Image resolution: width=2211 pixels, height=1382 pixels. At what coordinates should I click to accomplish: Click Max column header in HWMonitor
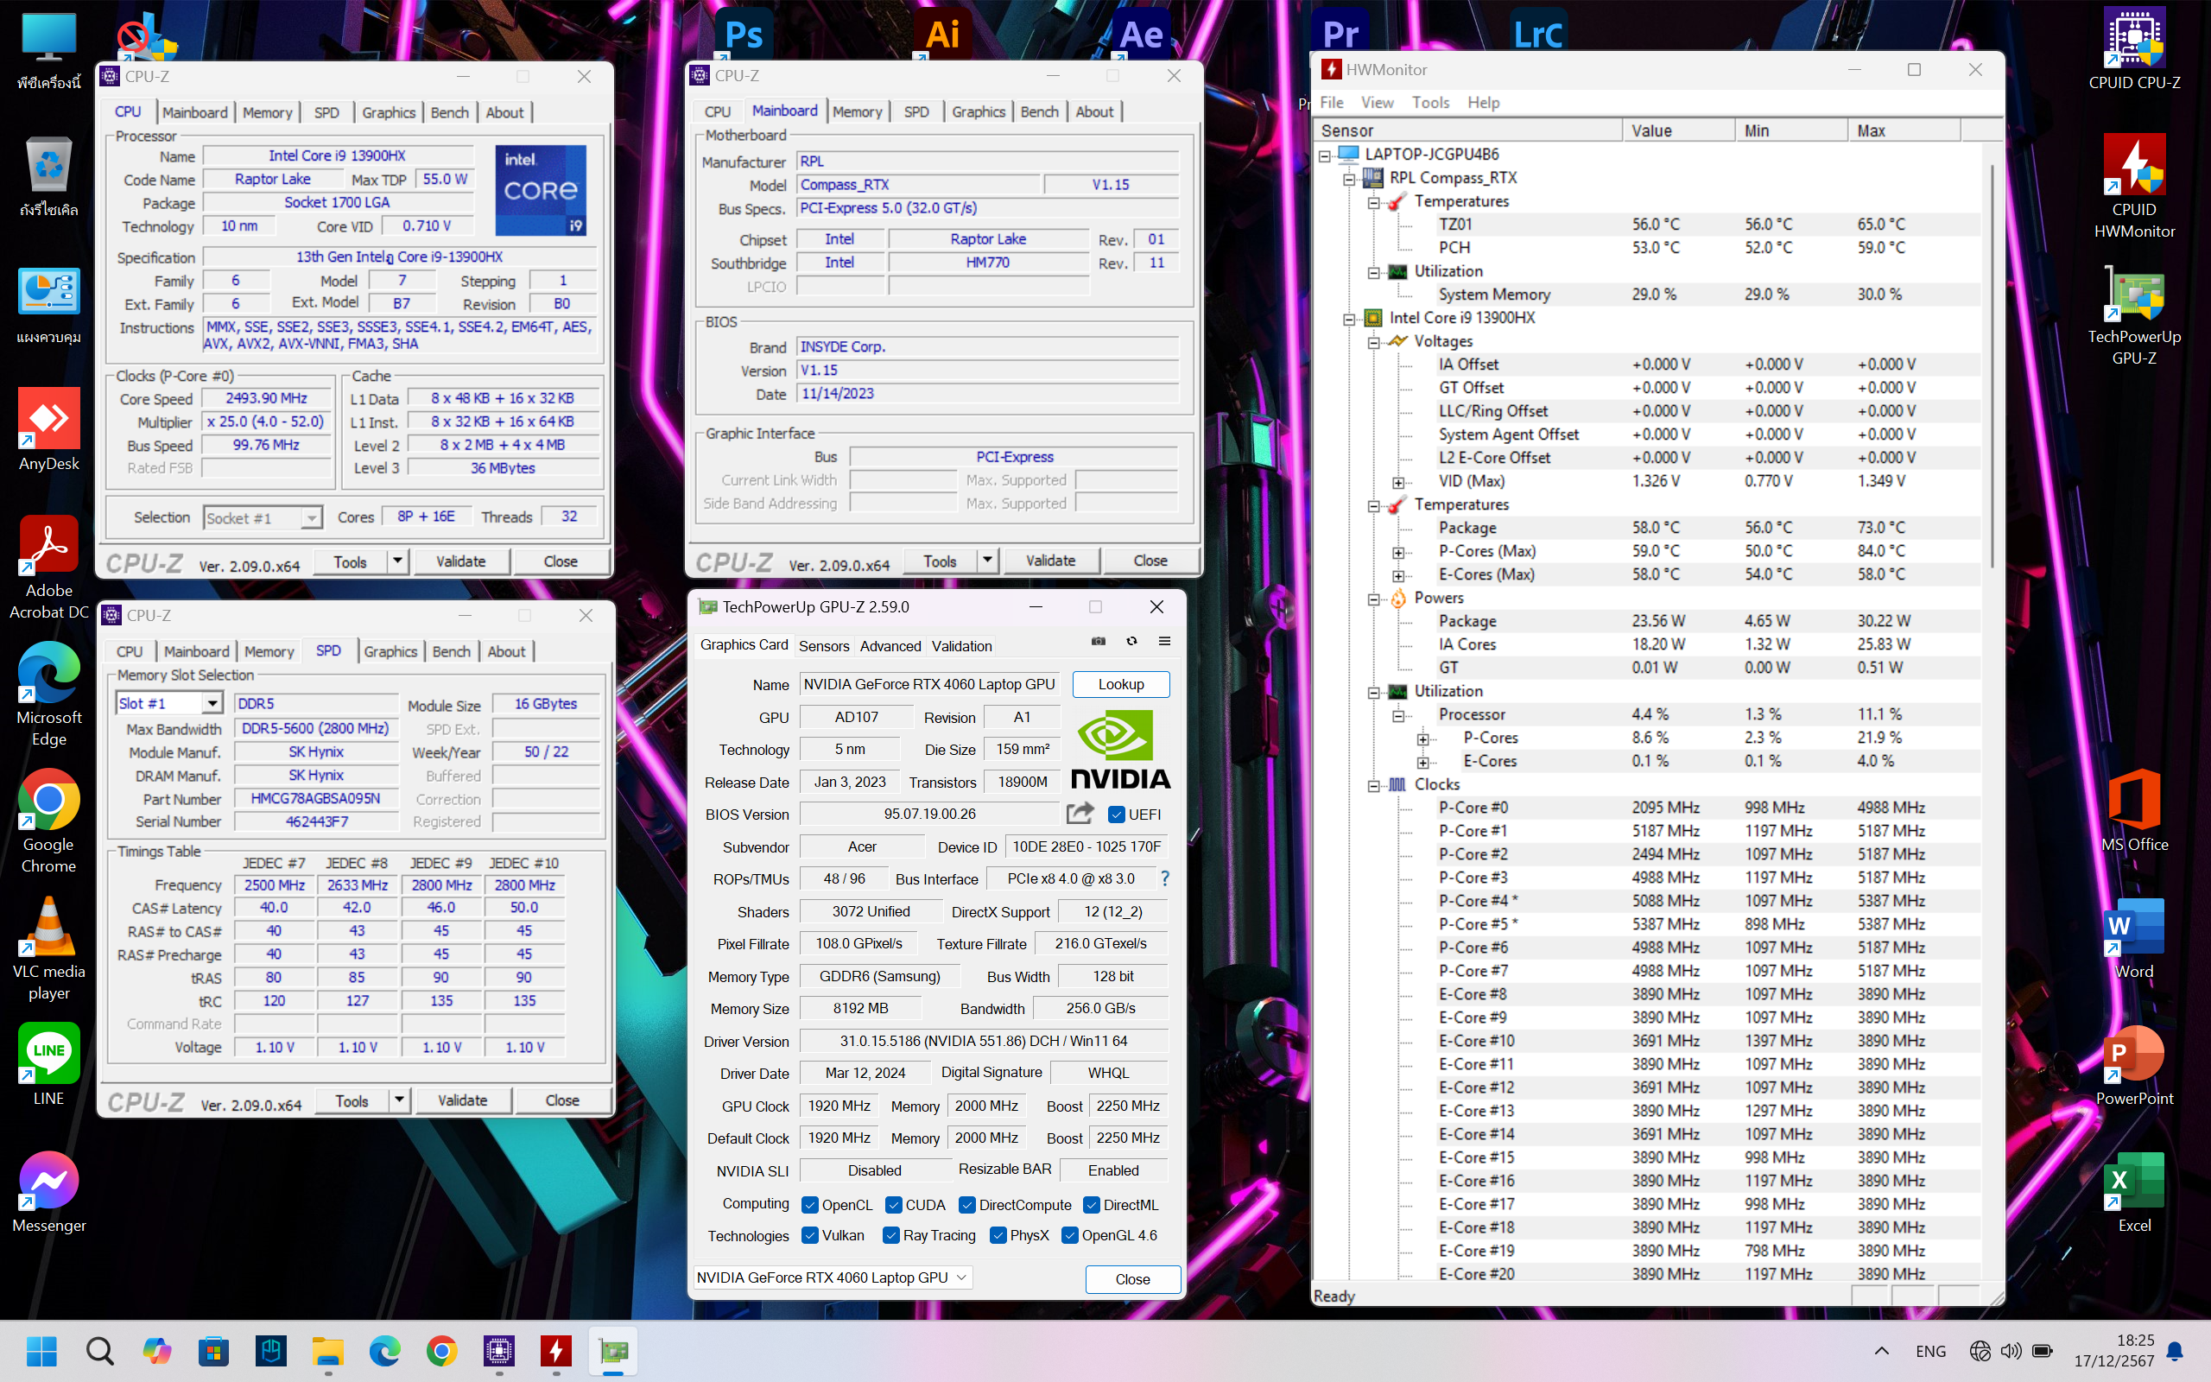coord(1904,130)
